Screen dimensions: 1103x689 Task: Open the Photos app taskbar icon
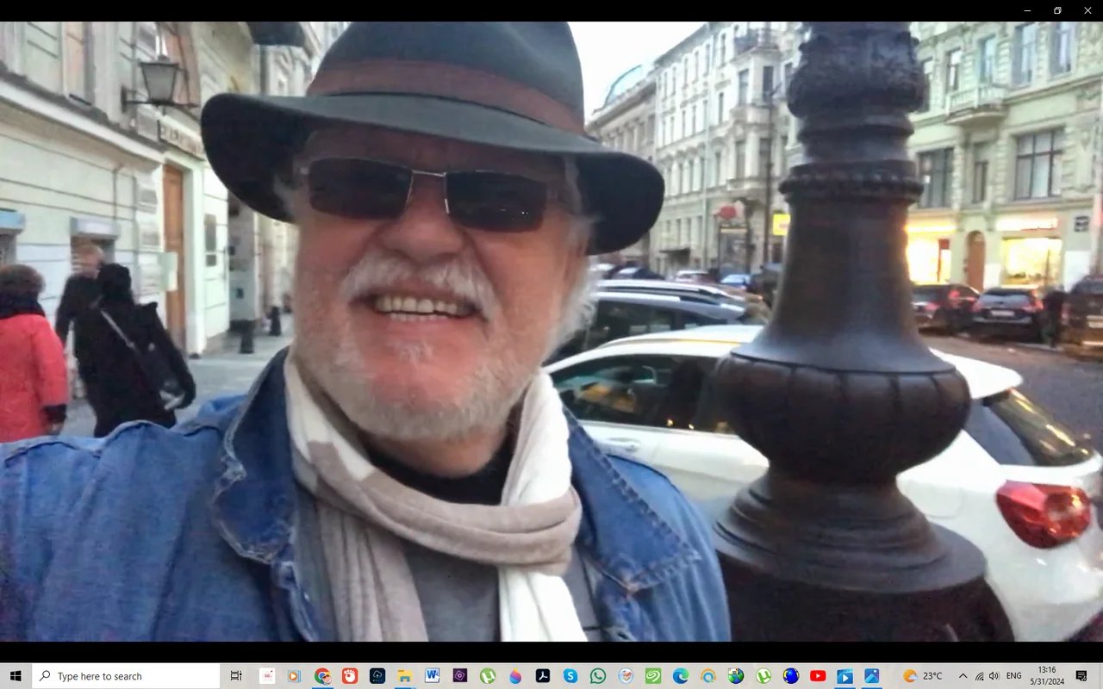(x=872, y=676)
